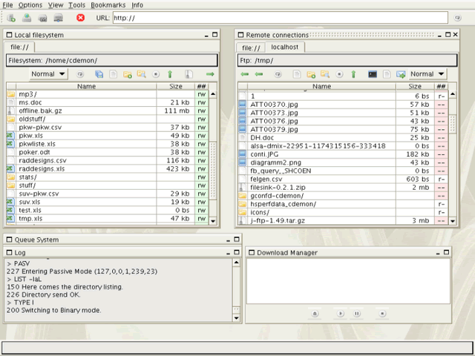Click the new folder icon in Remote connections toolbar
The height and width of the screenshot is (356, 475).
pos(311,74)
